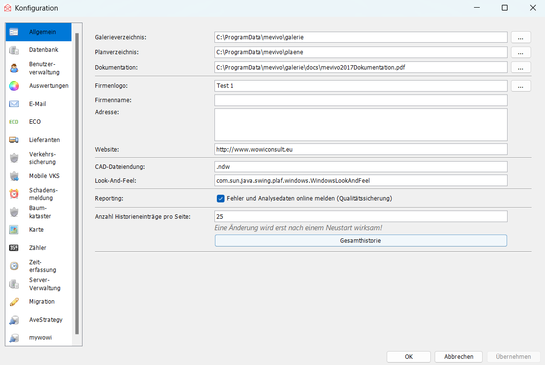The width and height of the screenshot is (545, 365).
Task: Click the Schadensmeldung alarm icon
Action: 14,194
